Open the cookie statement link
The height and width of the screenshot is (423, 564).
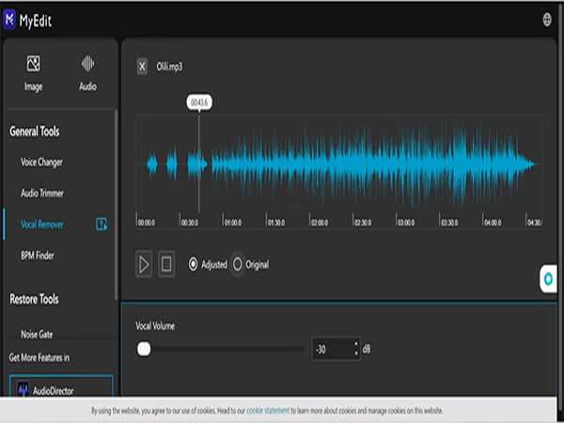[x=268, y=411]
